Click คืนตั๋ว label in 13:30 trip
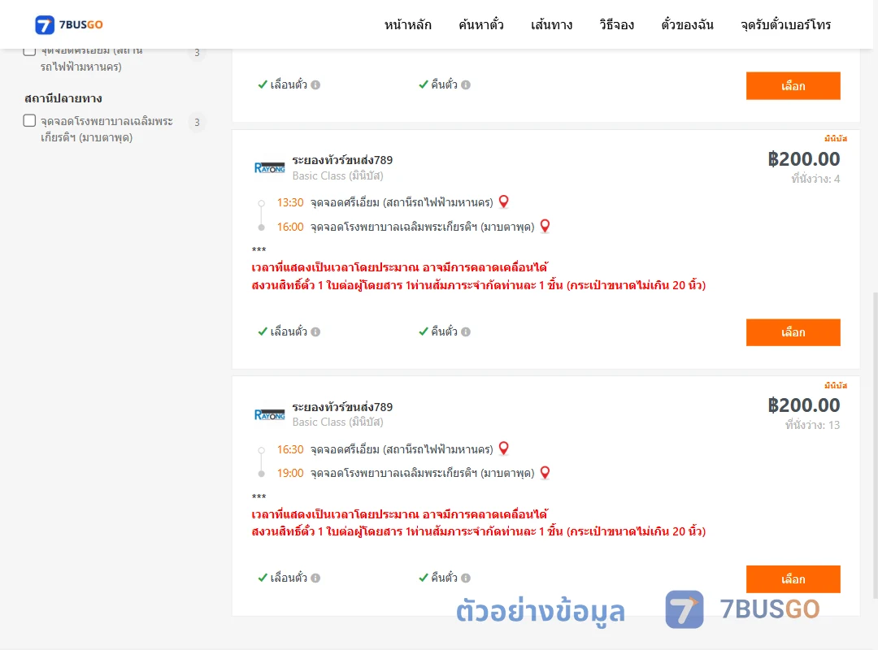This screenshot has height=650, width=878. 444,331
